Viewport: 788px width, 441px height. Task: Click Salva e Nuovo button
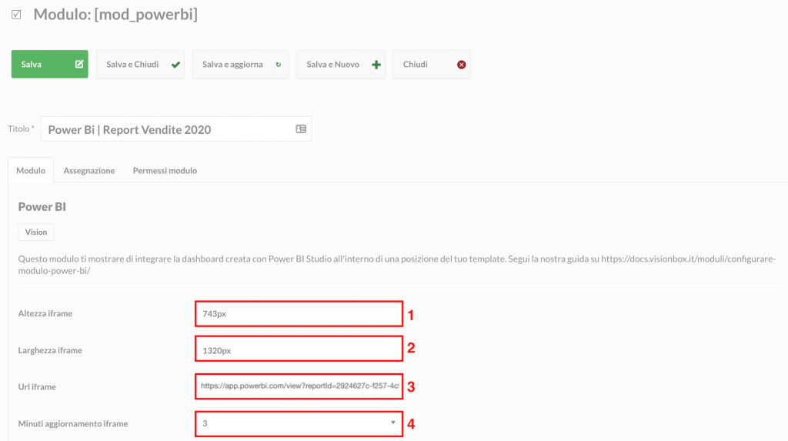click(x=341, y=64)
